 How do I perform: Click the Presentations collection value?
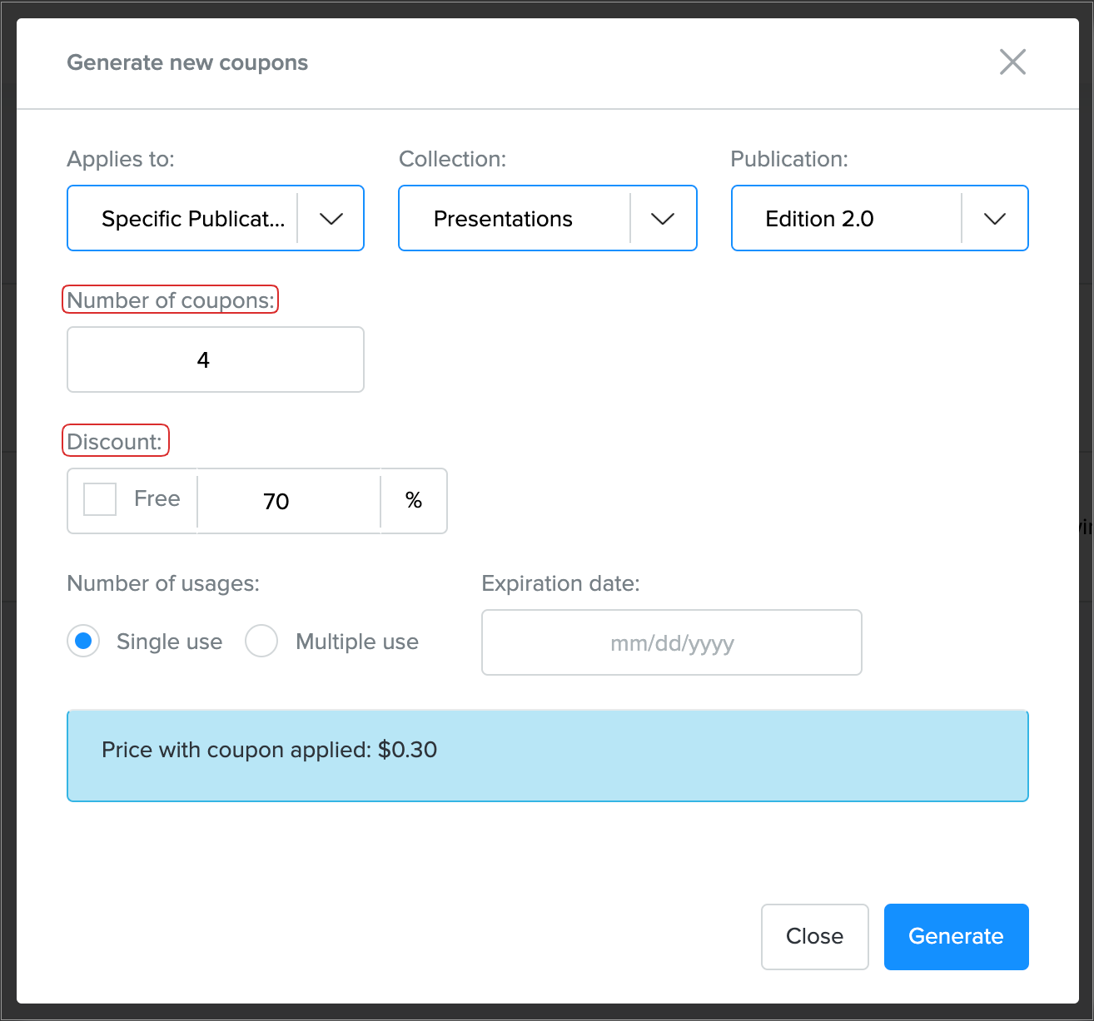click(503, 219)
